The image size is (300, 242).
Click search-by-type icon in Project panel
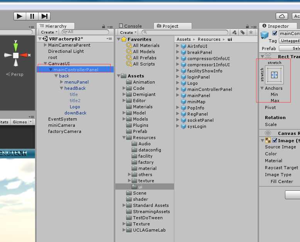(234, 32)
